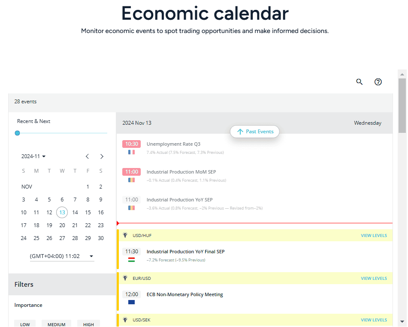Viewport: 408px width, 327px height.
Task: Click the Hungary flag under 11:30
Action: point(131,260)
